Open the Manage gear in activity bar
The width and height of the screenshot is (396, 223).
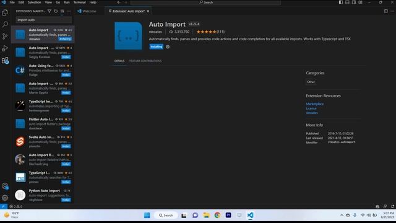click(5, 198)
